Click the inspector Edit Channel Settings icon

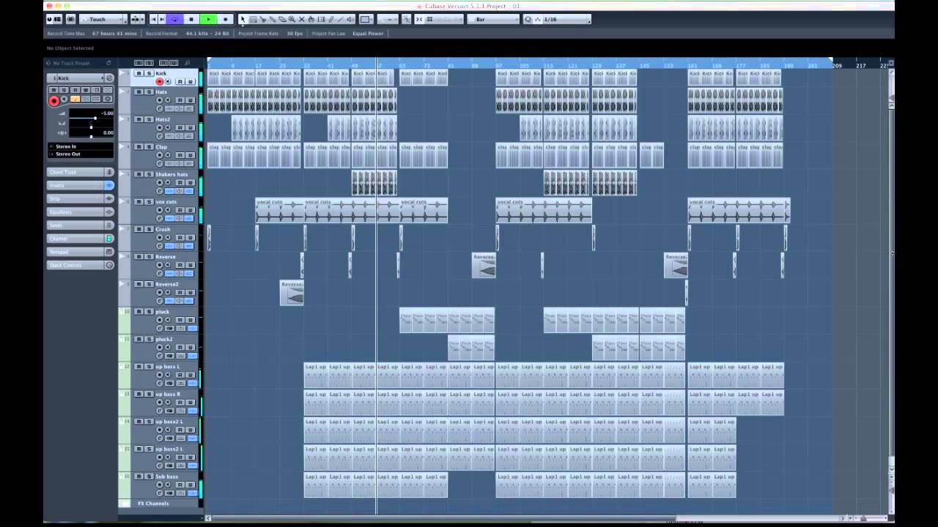(x=109, y=78)
